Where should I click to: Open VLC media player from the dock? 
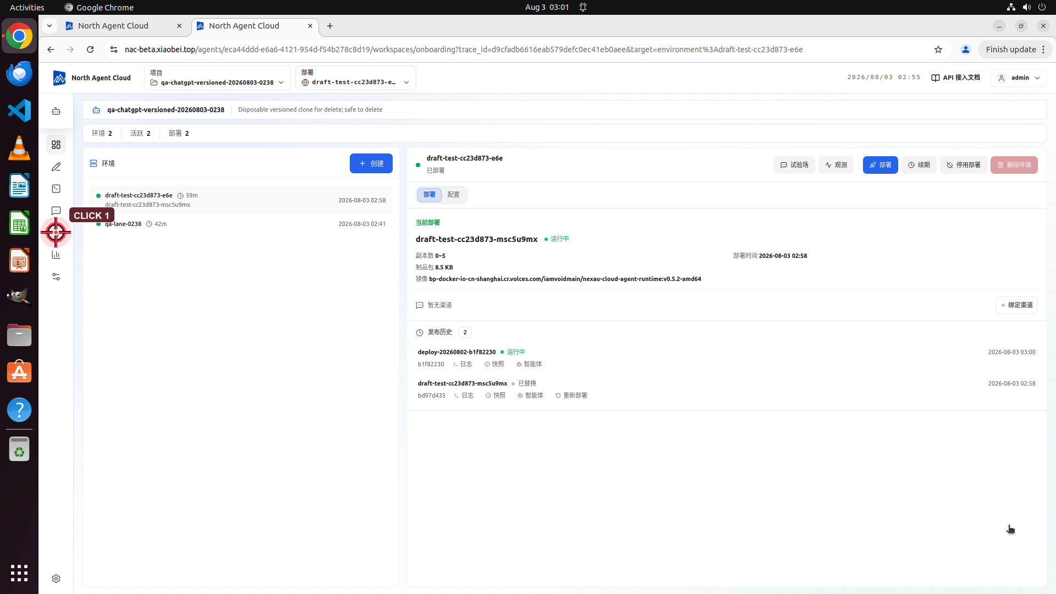[19, 148]
